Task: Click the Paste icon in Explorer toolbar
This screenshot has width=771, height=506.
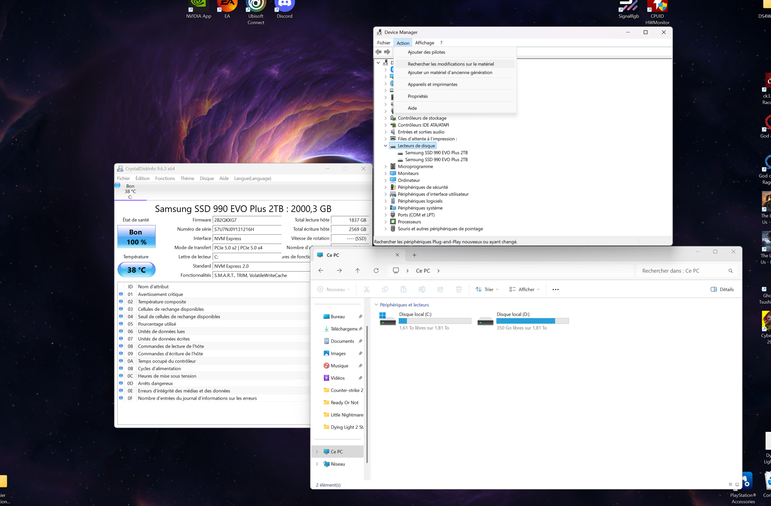Action: pyautogui.click(x=403, y=289)
